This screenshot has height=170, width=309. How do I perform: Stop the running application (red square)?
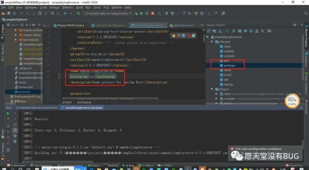tap(153, 13)
